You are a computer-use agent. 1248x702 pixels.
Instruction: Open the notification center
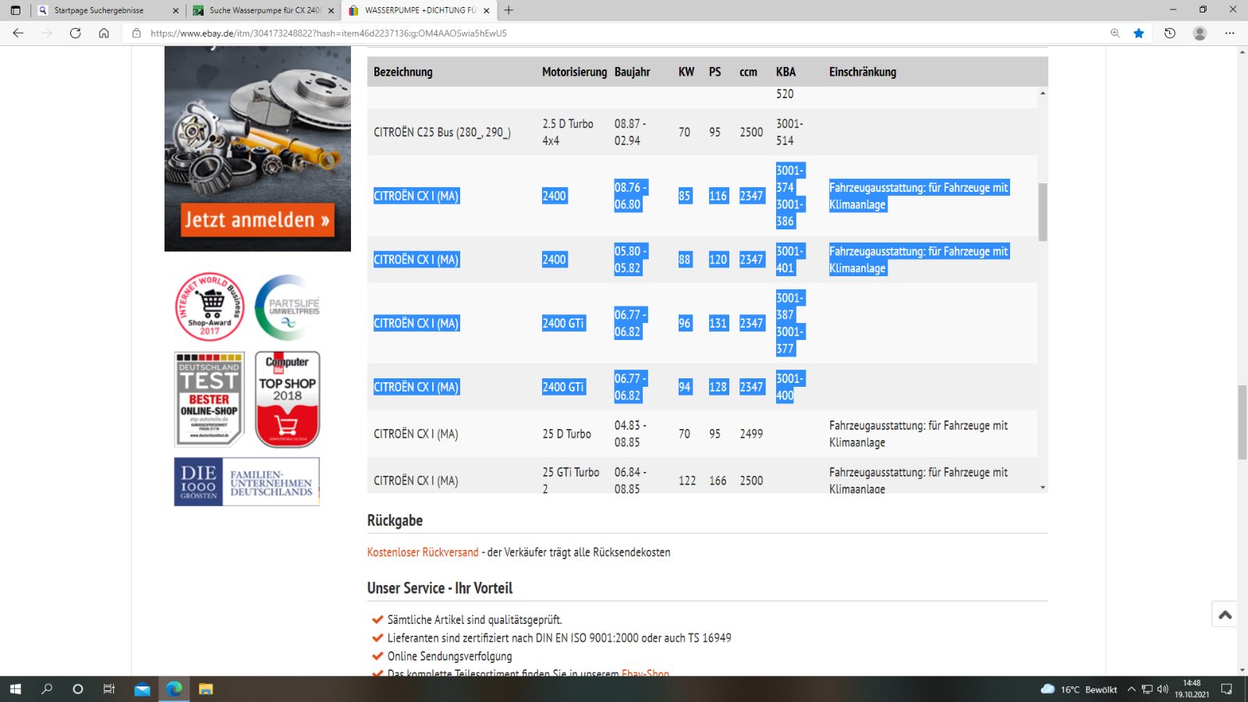[x=1227, y=689]
